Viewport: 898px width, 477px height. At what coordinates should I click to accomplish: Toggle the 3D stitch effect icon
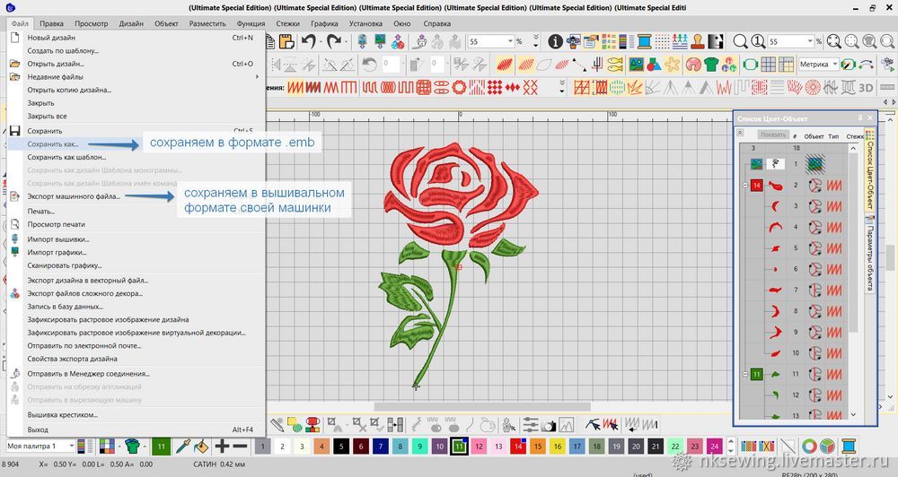click(x=867, y=87)
